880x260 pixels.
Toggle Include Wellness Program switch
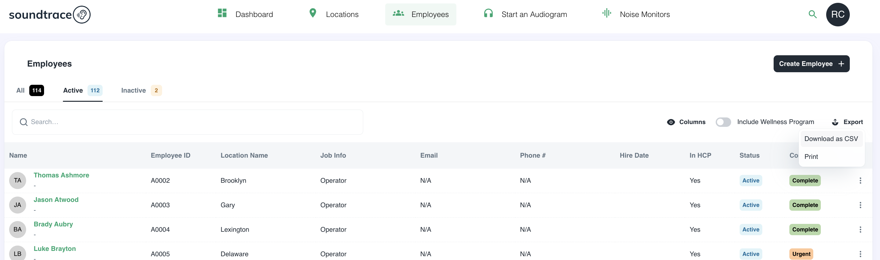click(x=723, y=122)
